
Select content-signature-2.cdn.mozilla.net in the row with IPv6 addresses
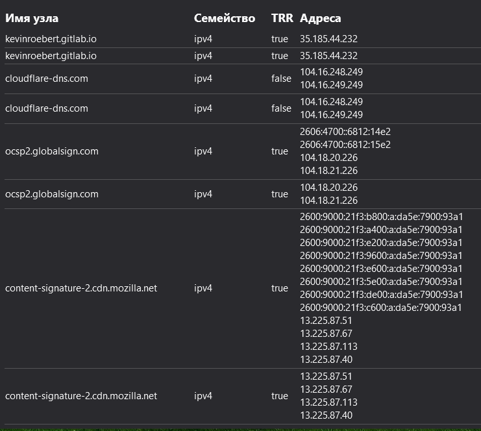(81, 288)
